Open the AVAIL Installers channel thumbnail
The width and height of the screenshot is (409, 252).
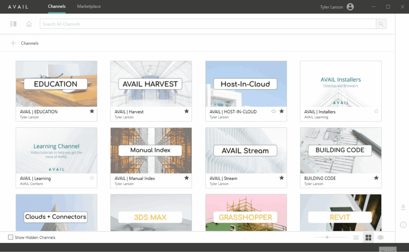coord(341,84)
